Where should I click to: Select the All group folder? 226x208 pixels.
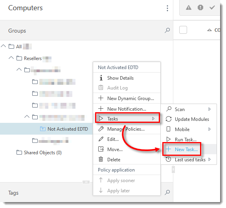click(19, 47)
